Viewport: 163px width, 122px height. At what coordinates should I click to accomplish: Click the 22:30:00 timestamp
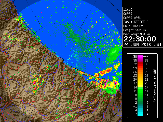[x=140, y=39]
